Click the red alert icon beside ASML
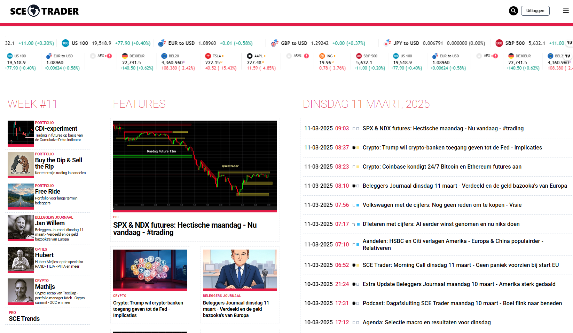 306,56
